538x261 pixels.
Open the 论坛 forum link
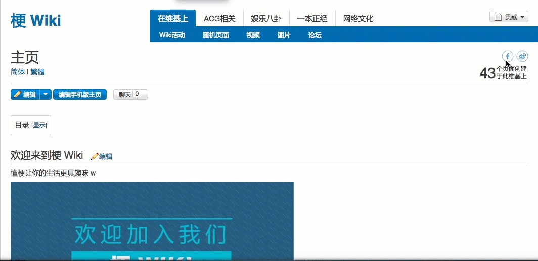pos(315,35)
